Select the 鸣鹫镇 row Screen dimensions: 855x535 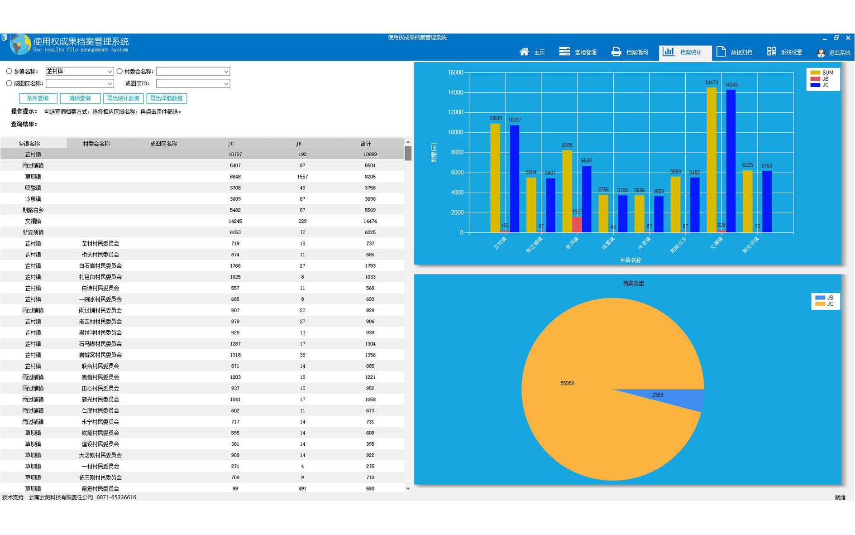pyautogui.click(x=202, y=188)
